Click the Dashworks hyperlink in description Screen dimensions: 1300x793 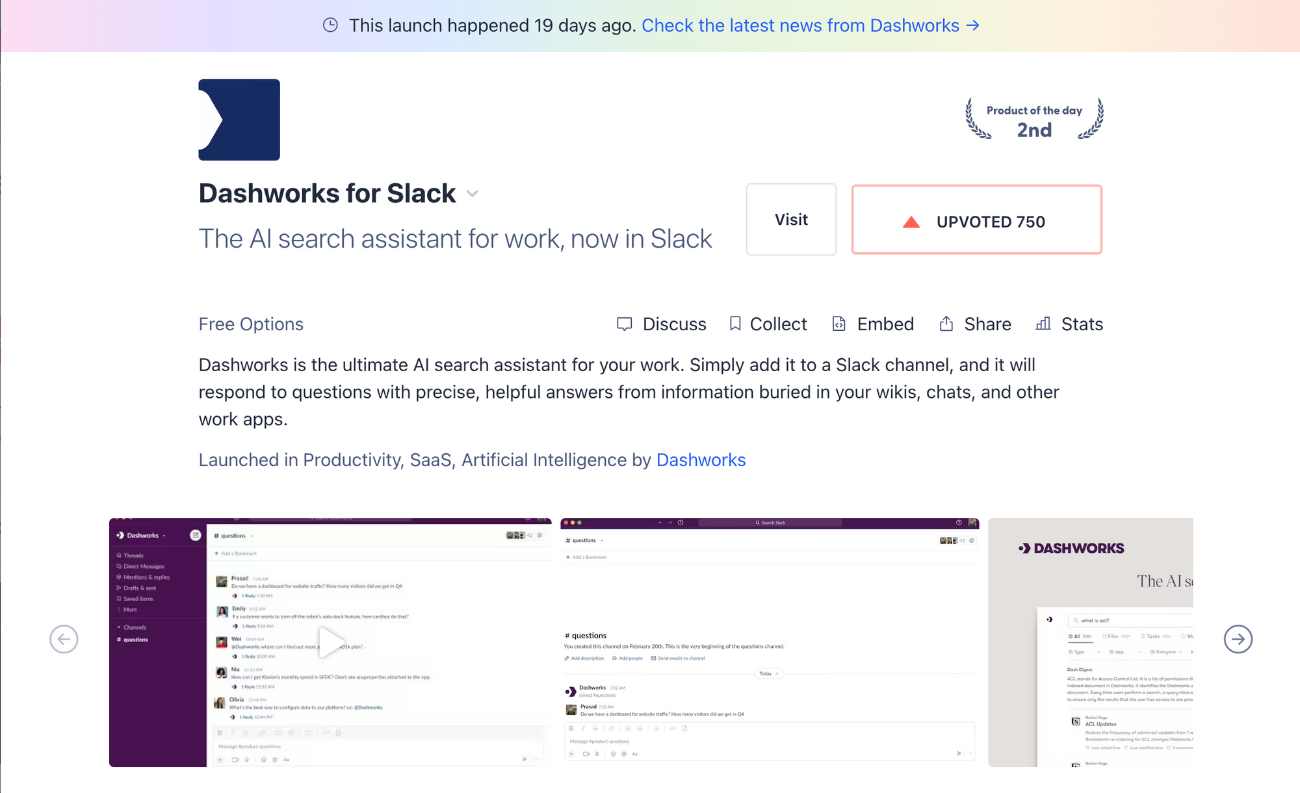coord(701,459)
